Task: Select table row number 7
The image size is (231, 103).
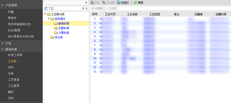Action: pos(161,45)
